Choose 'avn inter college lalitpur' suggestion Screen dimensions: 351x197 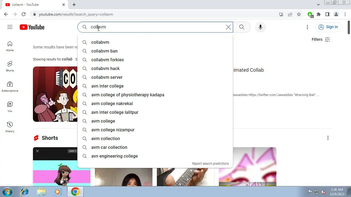point(155,112)
